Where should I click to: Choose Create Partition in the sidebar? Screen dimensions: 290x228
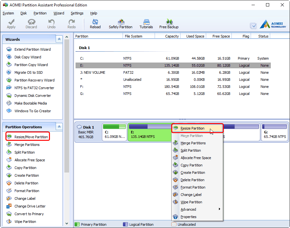point(22,175)
